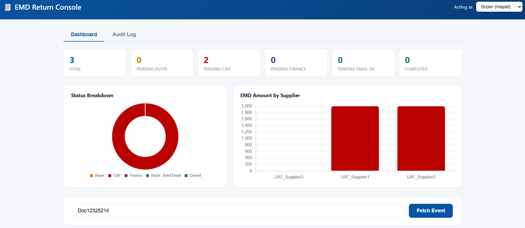This screenshot has height=228, width=525.
Task: Click the 2,000 y-axis value
Action: [x=247, y=106]
